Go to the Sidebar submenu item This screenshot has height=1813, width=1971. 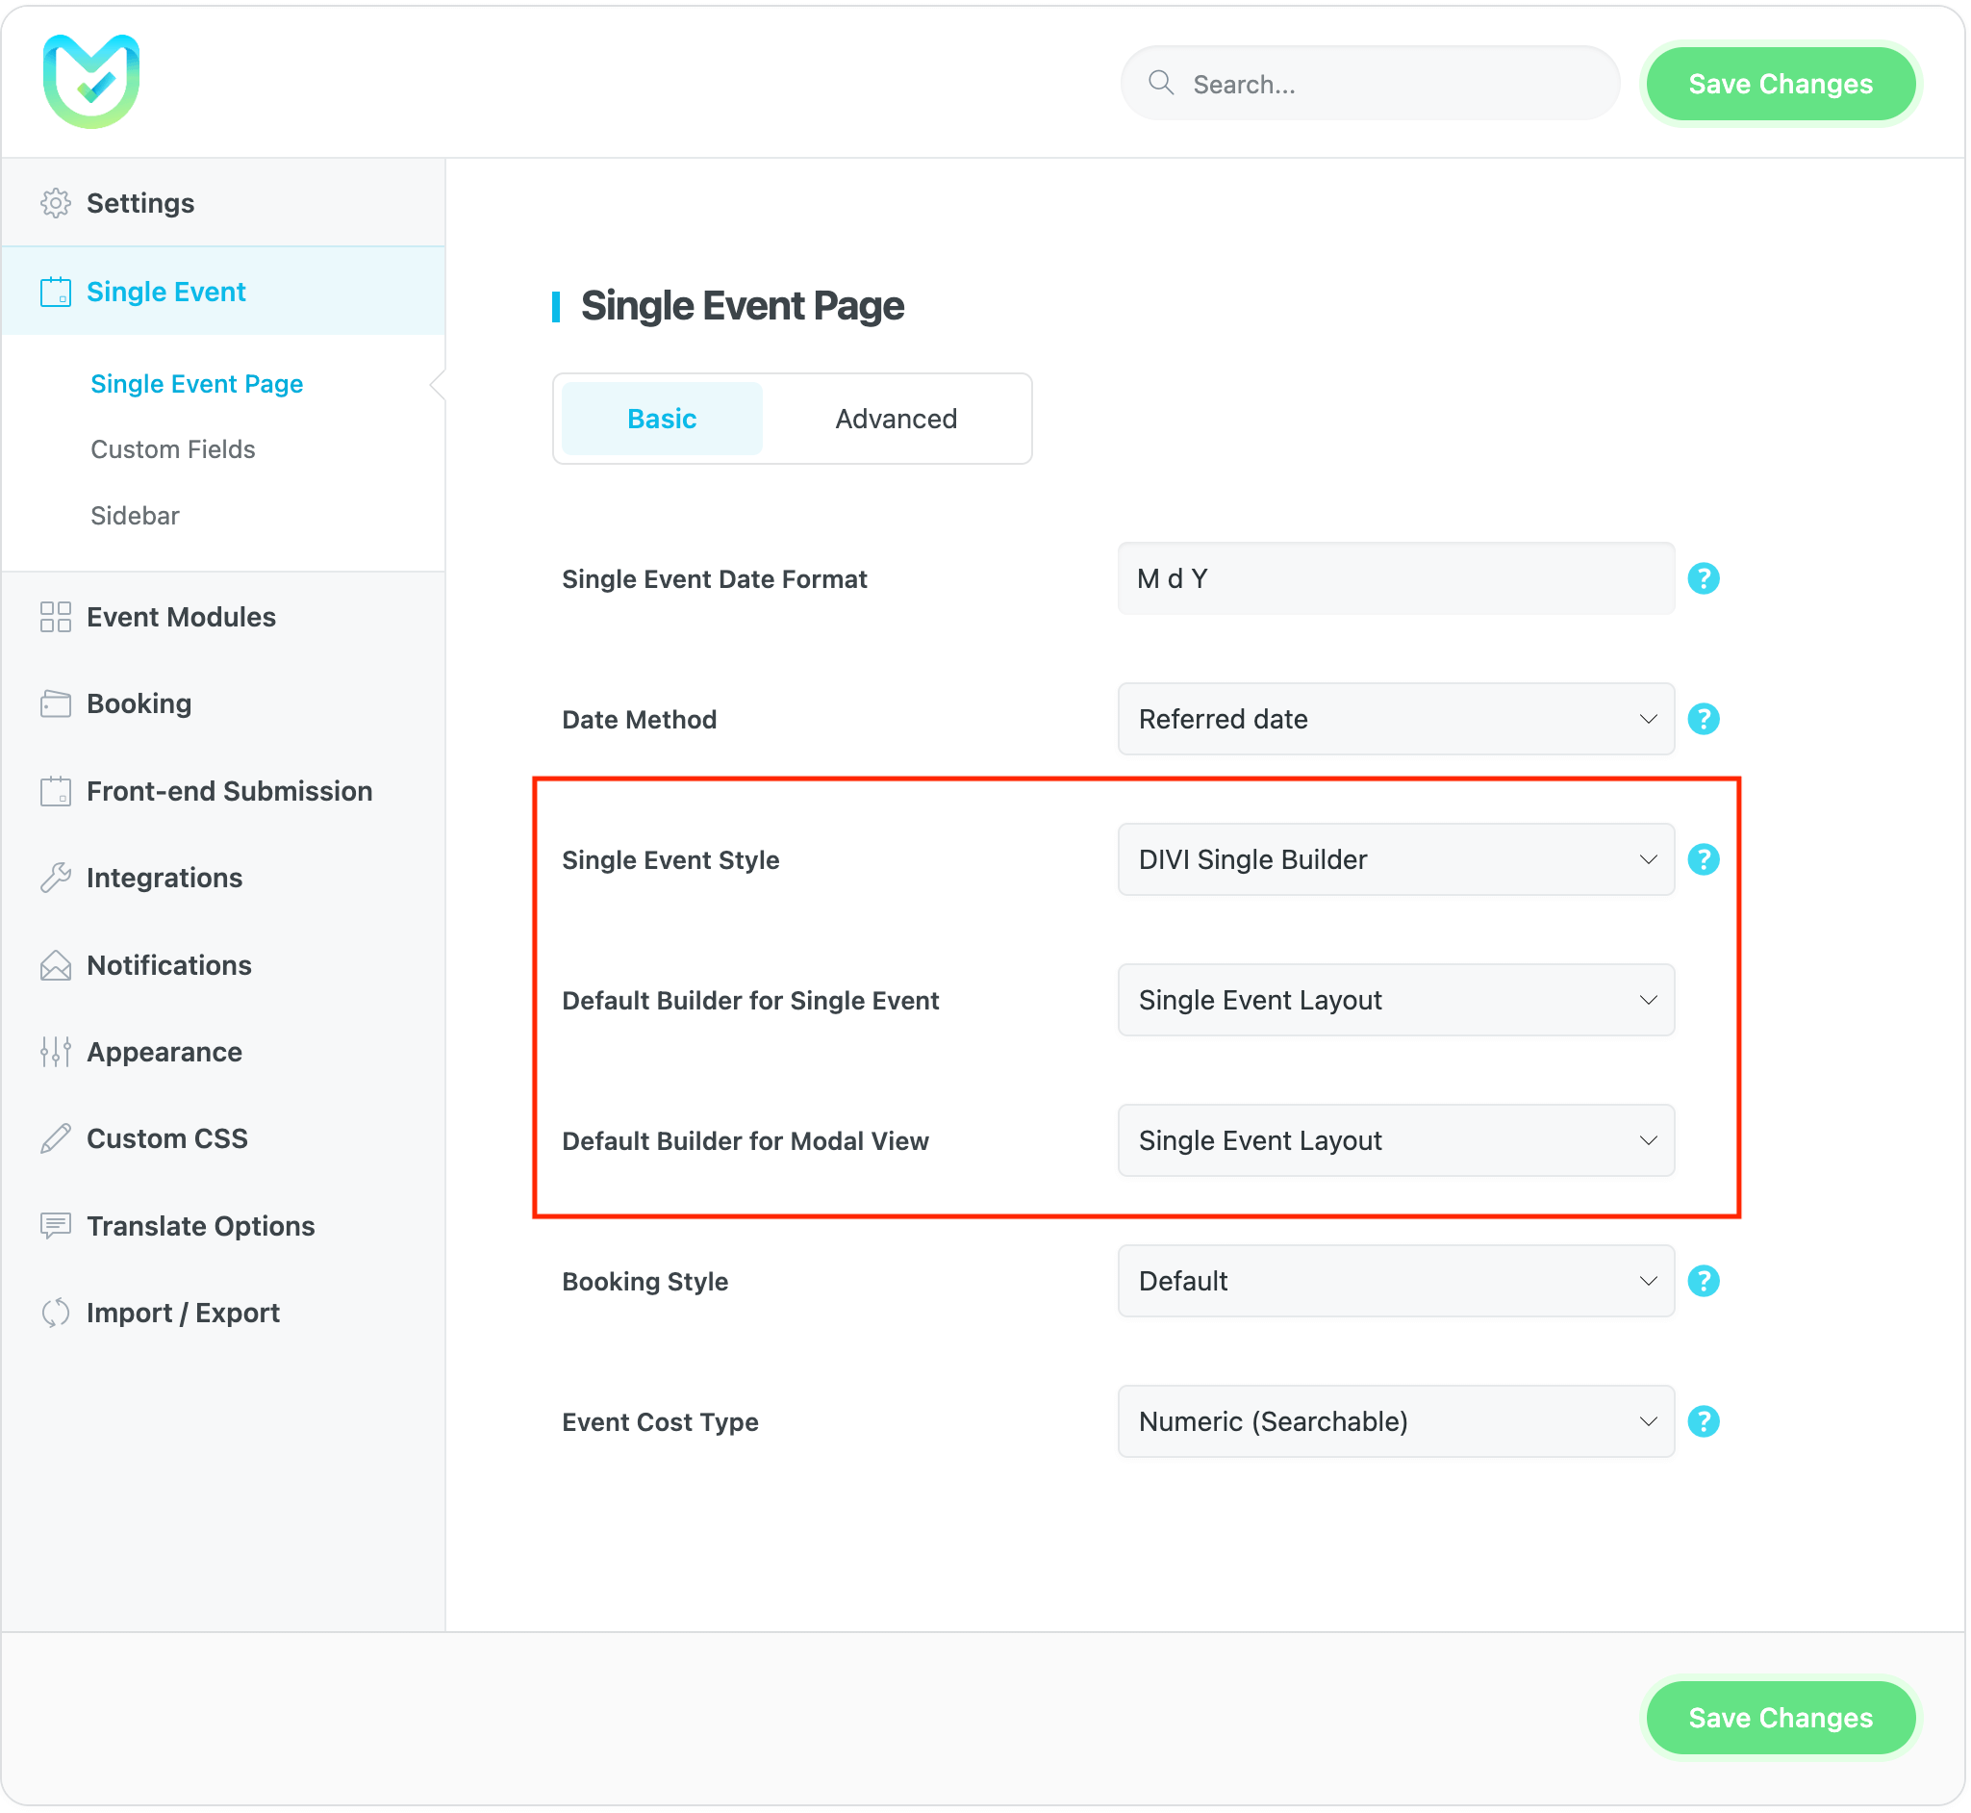point(135,516)
